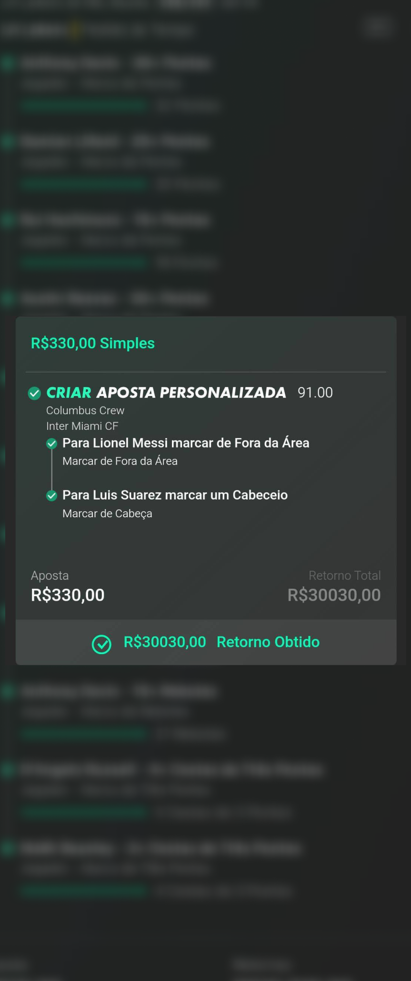Click the 91.00 odds value
The width and height of the screenshot is (411, 981).
pos(315,393)
